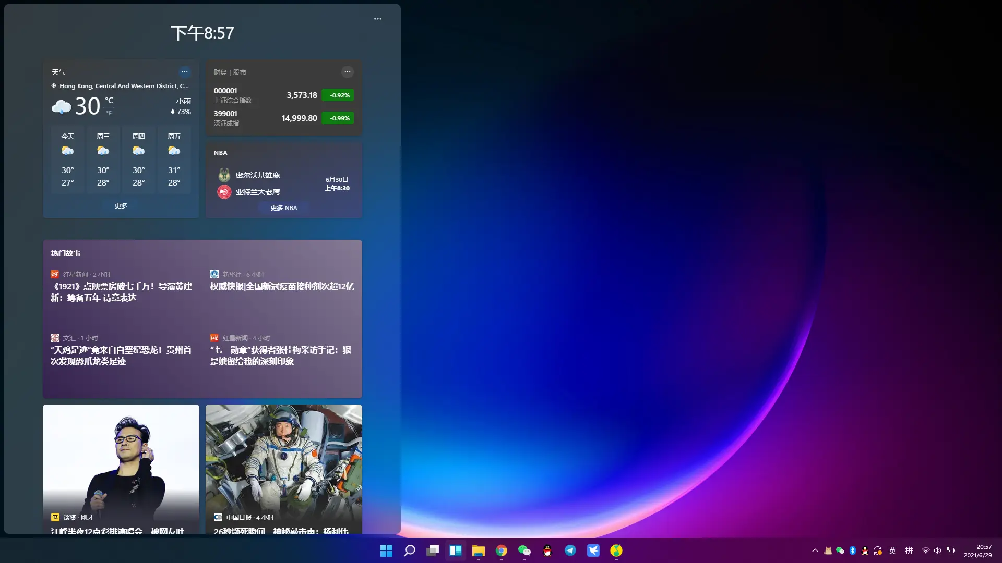
Task: Click the Bluetooth tray icon
Action: (853, 550)
